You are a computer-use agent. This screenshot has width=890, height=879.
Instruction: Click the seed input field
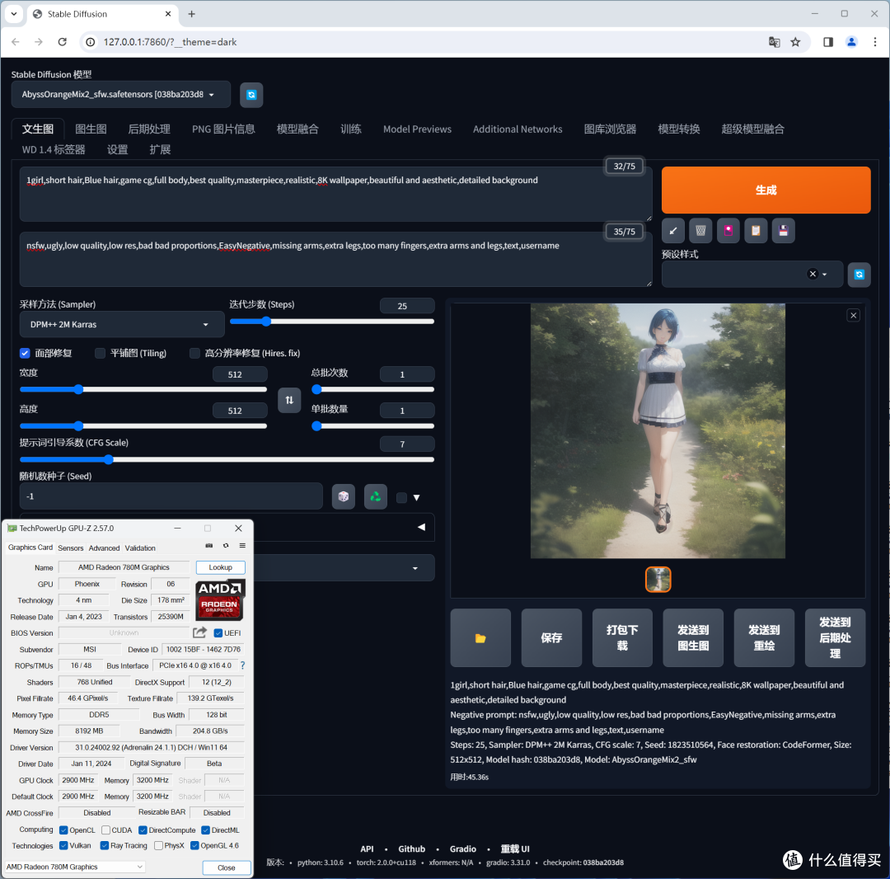click(x=171, y=496)
